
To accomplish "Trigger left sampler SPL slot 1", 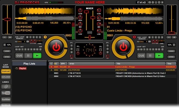I will [72, 46].
